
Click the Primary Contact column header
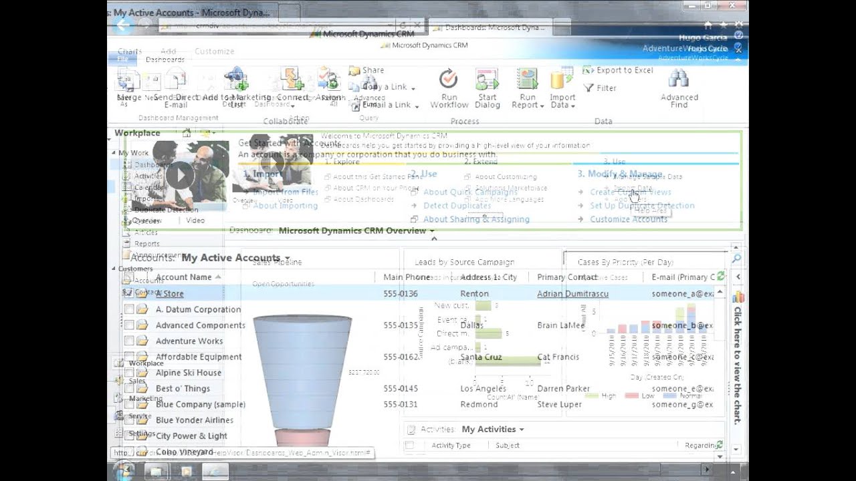567,277
